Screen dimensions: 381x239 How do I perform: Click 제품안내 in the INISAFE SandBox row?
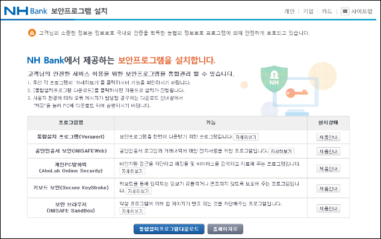[x=328, y=208]
